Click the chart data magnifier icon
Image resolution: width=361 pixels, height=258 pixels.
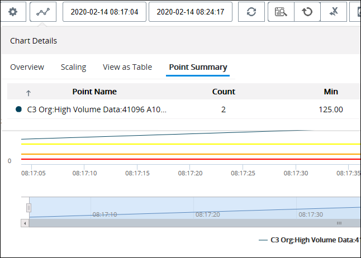(281, 12)
